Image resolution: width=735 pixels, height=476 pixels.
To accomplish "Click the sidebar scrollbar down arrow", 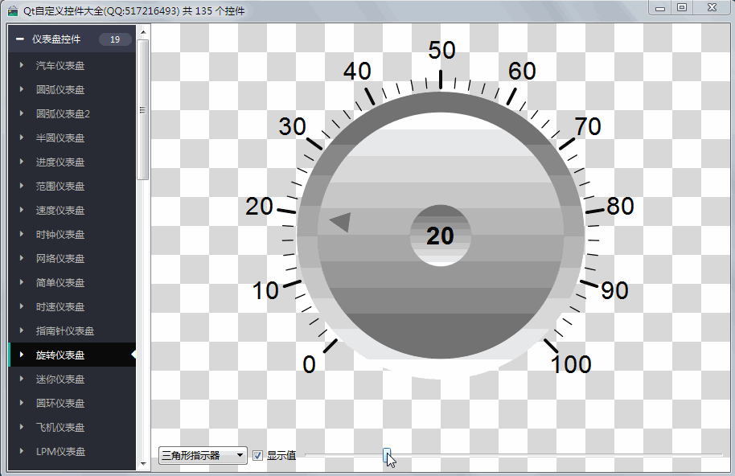I will coord(143,464).
